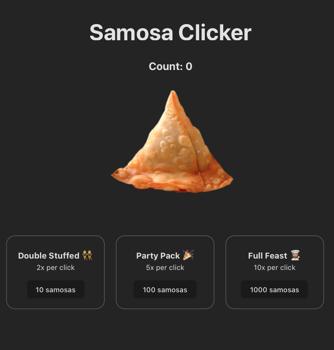334x350 pixels.
Task: Buy Double Stuffed for 10 samosas
Action: (56, 290)
